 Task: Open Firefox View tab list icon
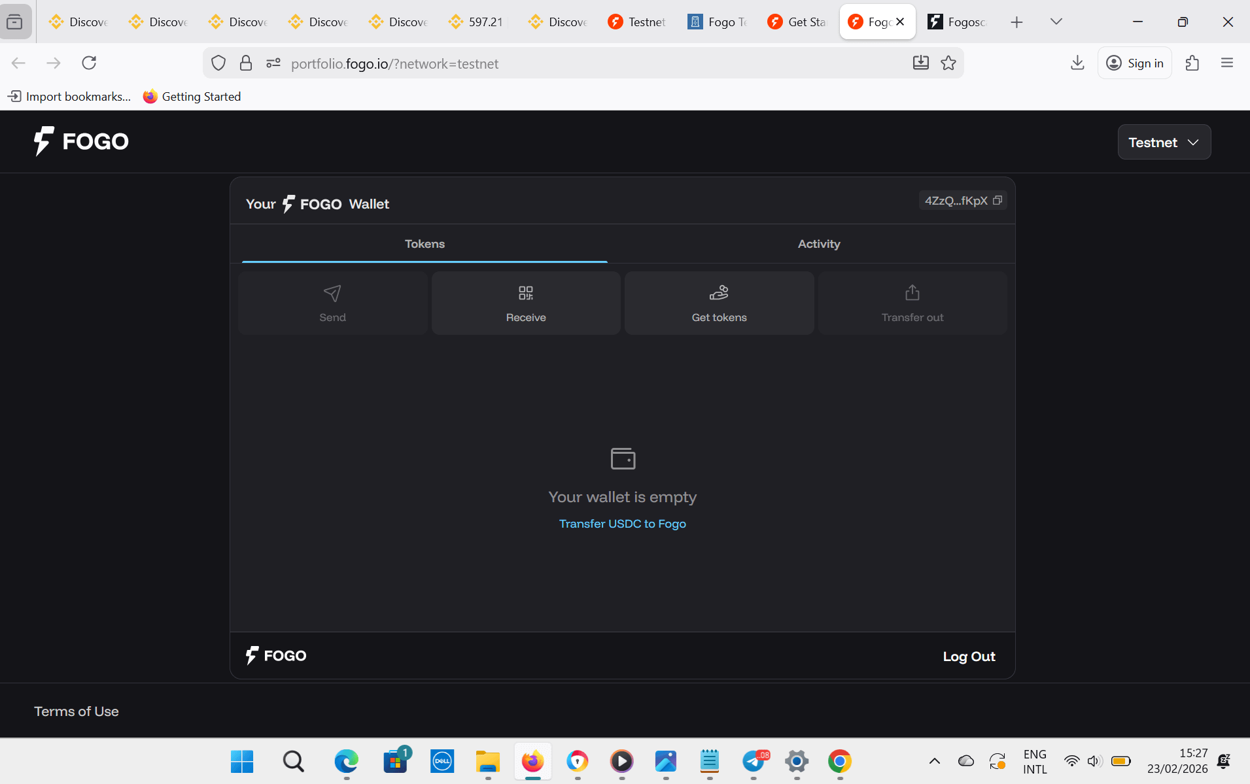click(x=14, y=22)
